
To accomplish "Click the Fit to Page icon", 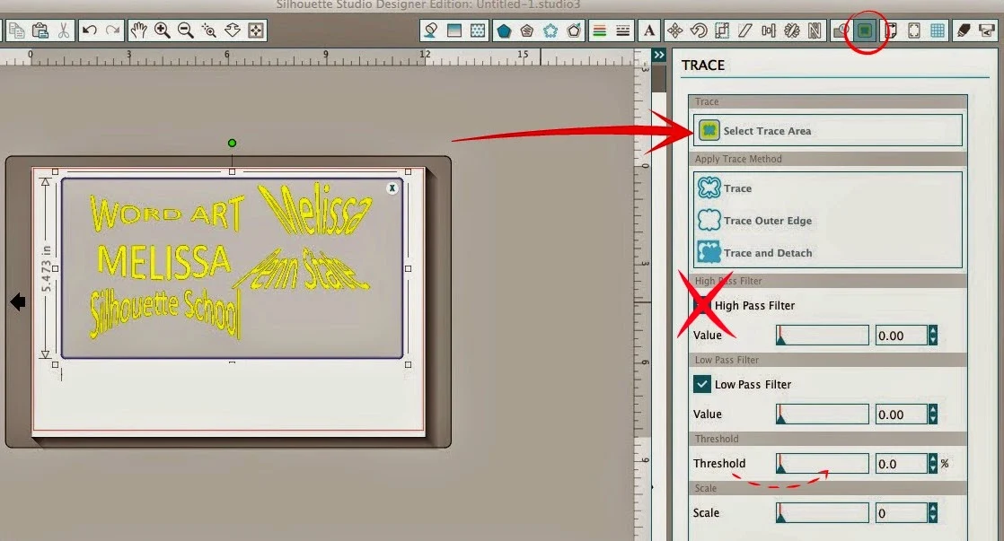I will (x=255, y=31).
